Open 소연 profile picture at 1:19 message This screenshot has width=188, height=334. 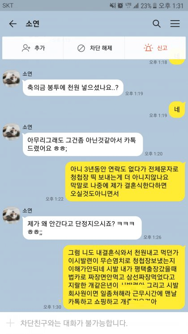[x=11, y=78]
